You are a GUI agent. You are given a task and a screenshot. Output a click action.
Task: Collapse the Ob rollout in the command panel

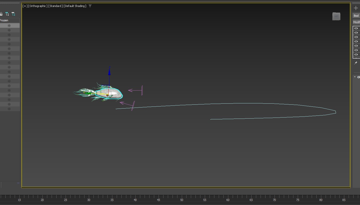click(355, 77)
